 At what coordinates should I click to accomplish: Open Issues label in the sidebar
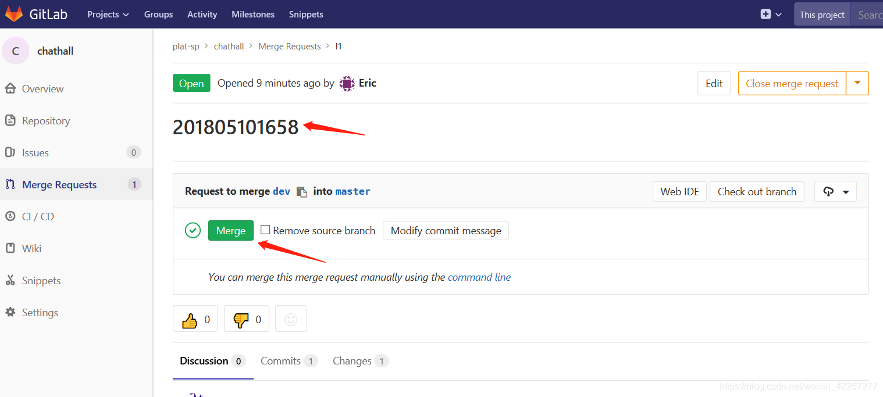(35, 152)
